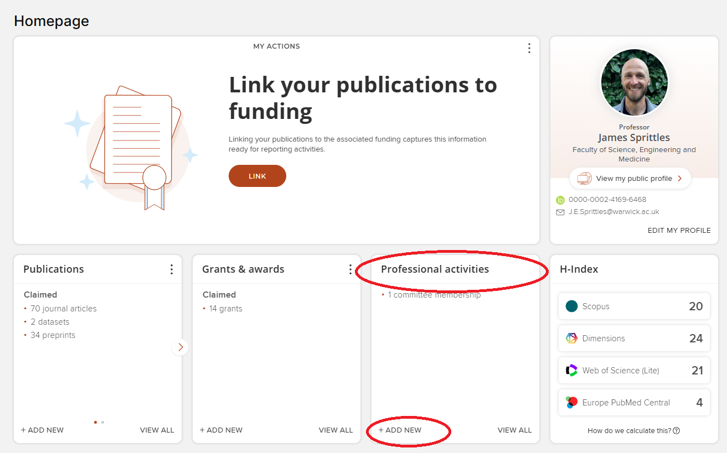Expand next page arrow in Publications card
This screenshot has width=727, height=453.
click(x=180, y=347)
